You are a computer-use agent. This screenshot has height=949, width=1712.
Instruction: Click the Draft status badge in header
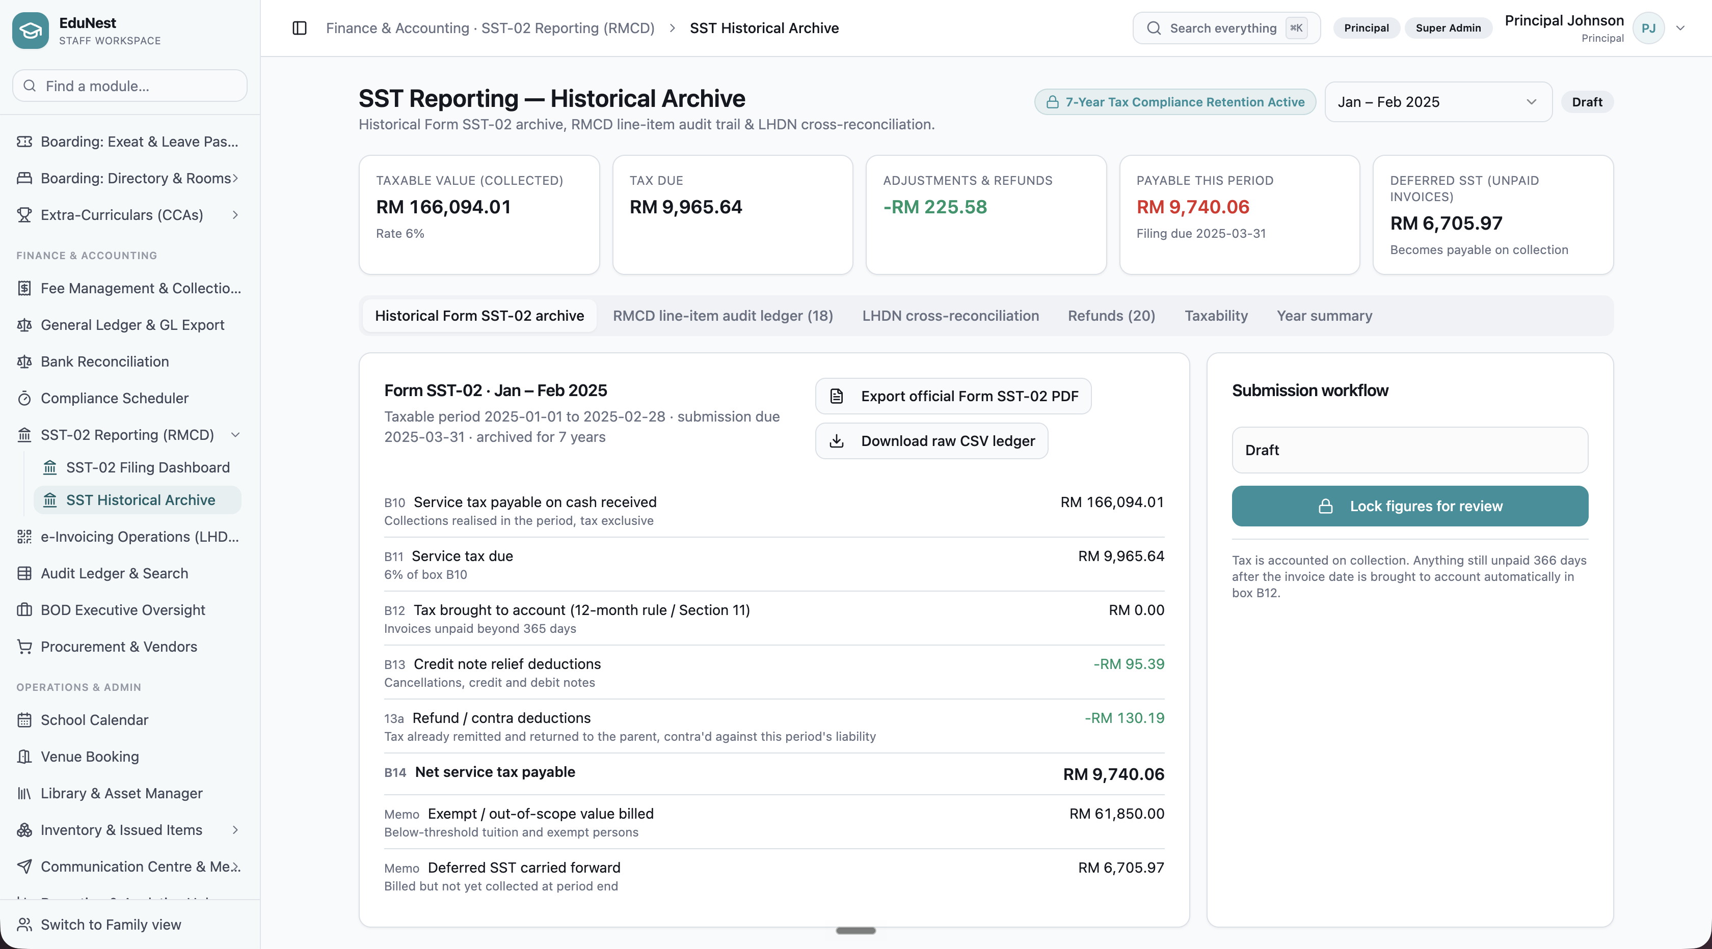click(x=1586, y=102)
